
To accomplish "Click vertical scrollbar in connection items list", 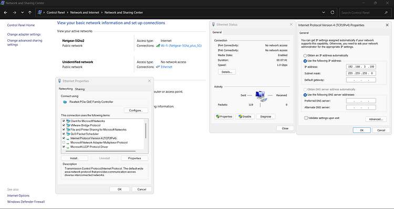I will click(x=146, y=130).
